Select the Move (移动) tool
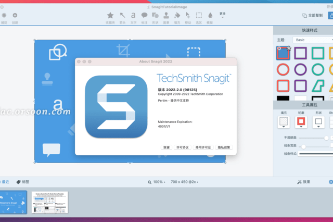 pyautogui.click(x=188, y=15)
